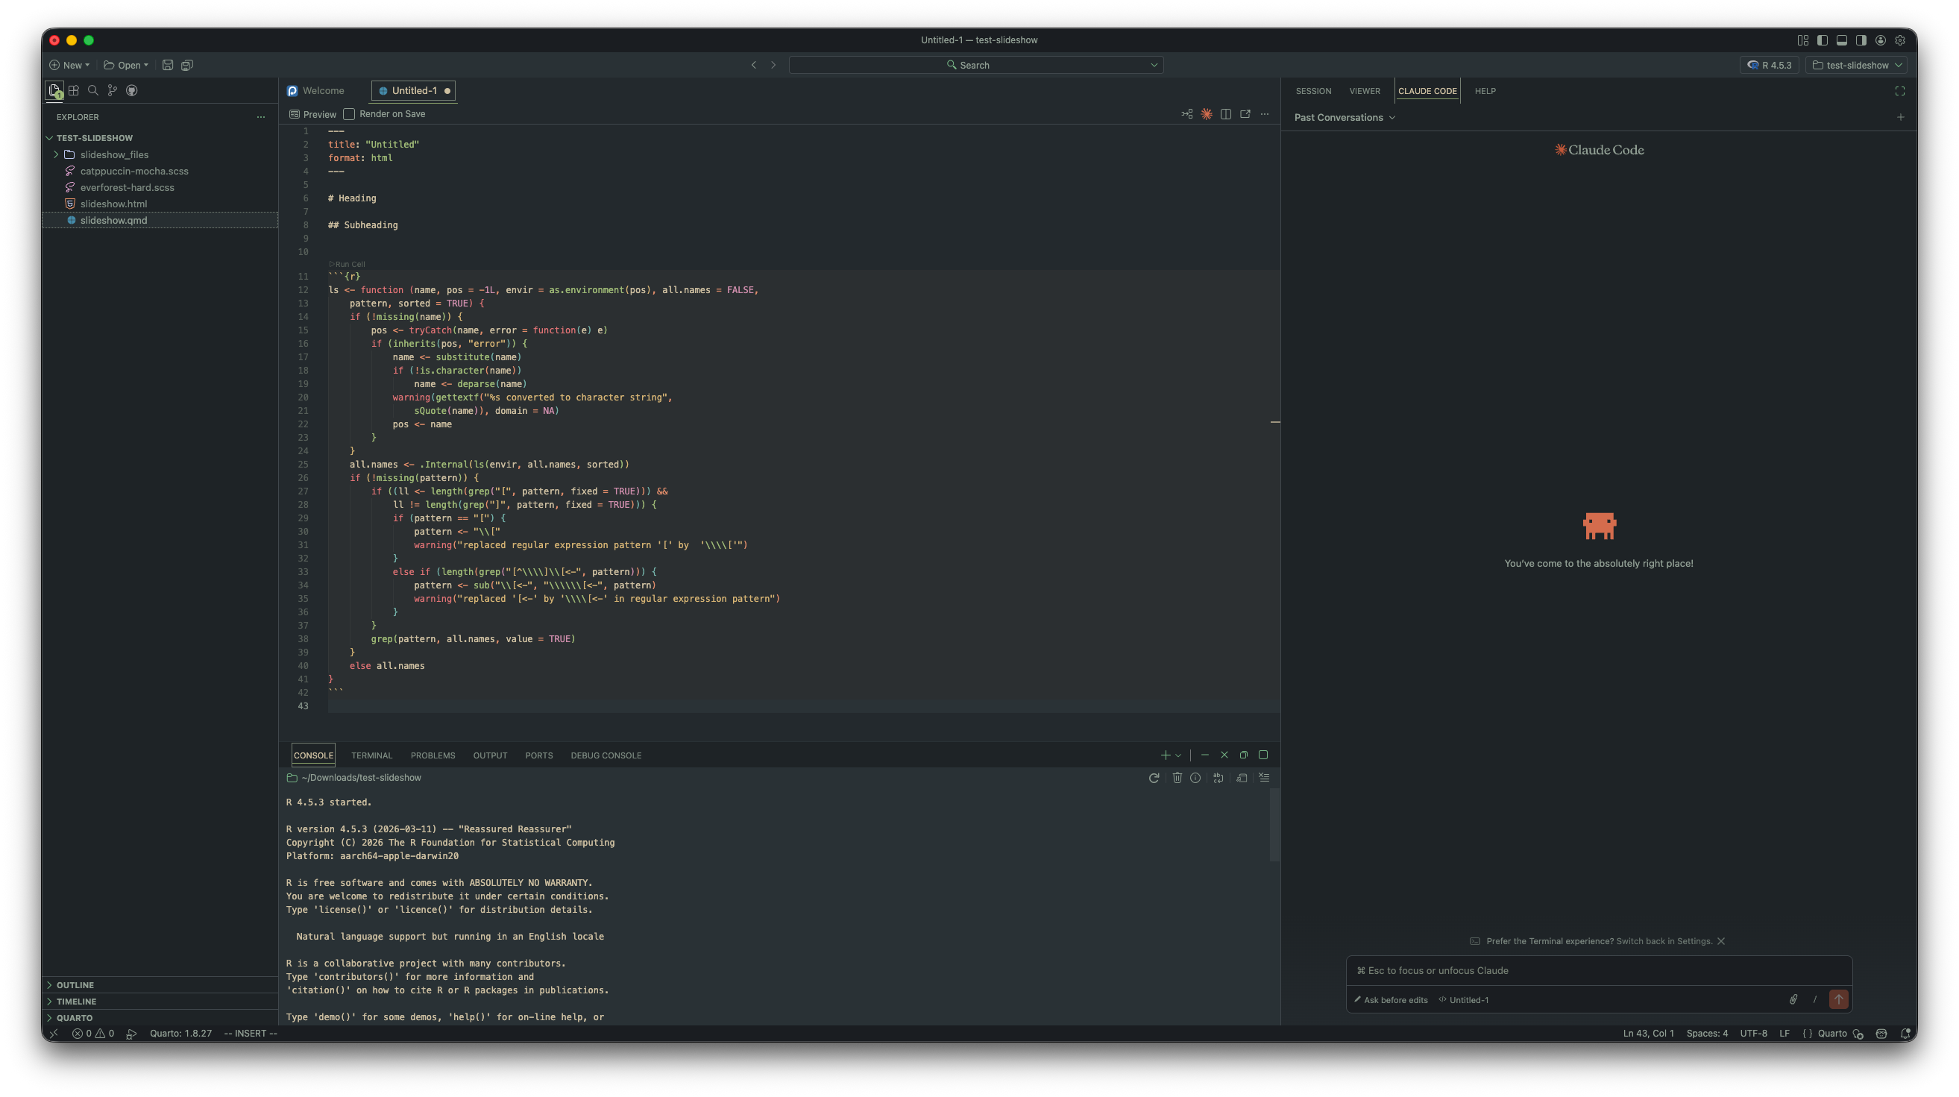This screenshot has height=1097, width=1959.
Task: Open Past Conversations dropdown
Action: pyautogui.click(x=1345, y=117)
